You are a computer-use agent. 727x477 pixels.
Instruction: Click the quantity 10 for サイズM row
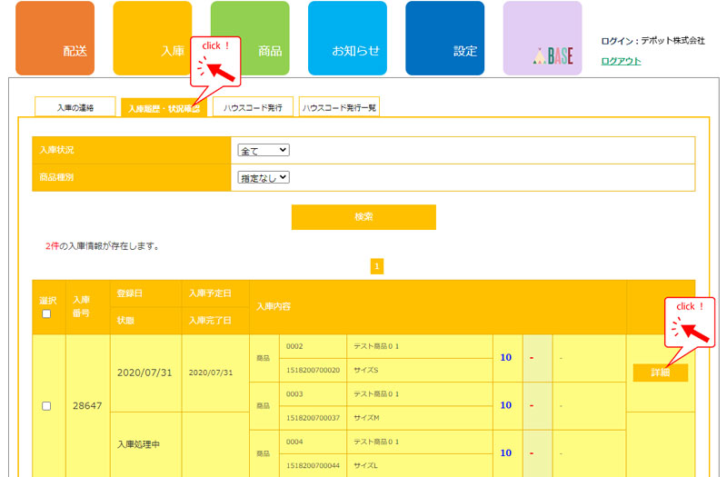point(505,405)
